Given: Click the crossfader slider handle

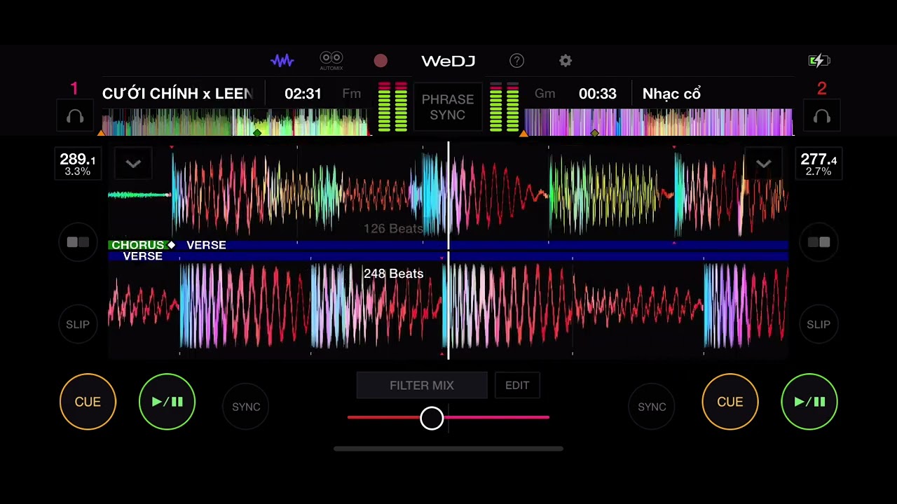Looking at the screenshot, I should 432,419.
